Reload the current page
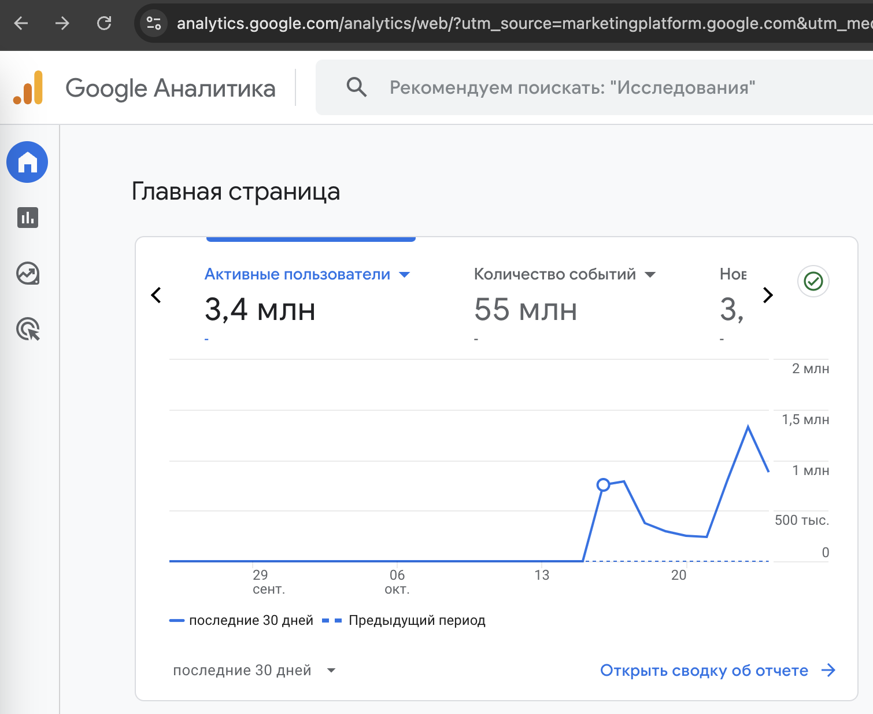Image resolution: width=873 pixels, height=714 pixels. [x=104, y=23]
